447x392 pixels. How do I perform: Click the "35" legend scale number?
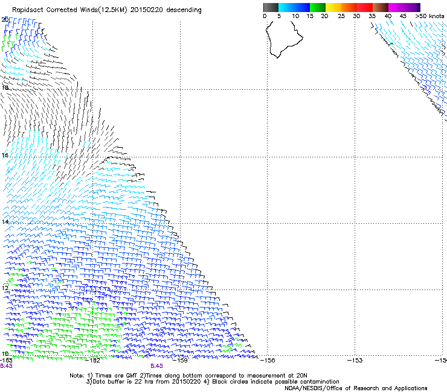click(x=372, y=16)
